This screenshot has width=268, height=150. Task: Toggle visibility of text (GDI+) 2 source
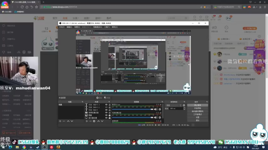(106, 107)
